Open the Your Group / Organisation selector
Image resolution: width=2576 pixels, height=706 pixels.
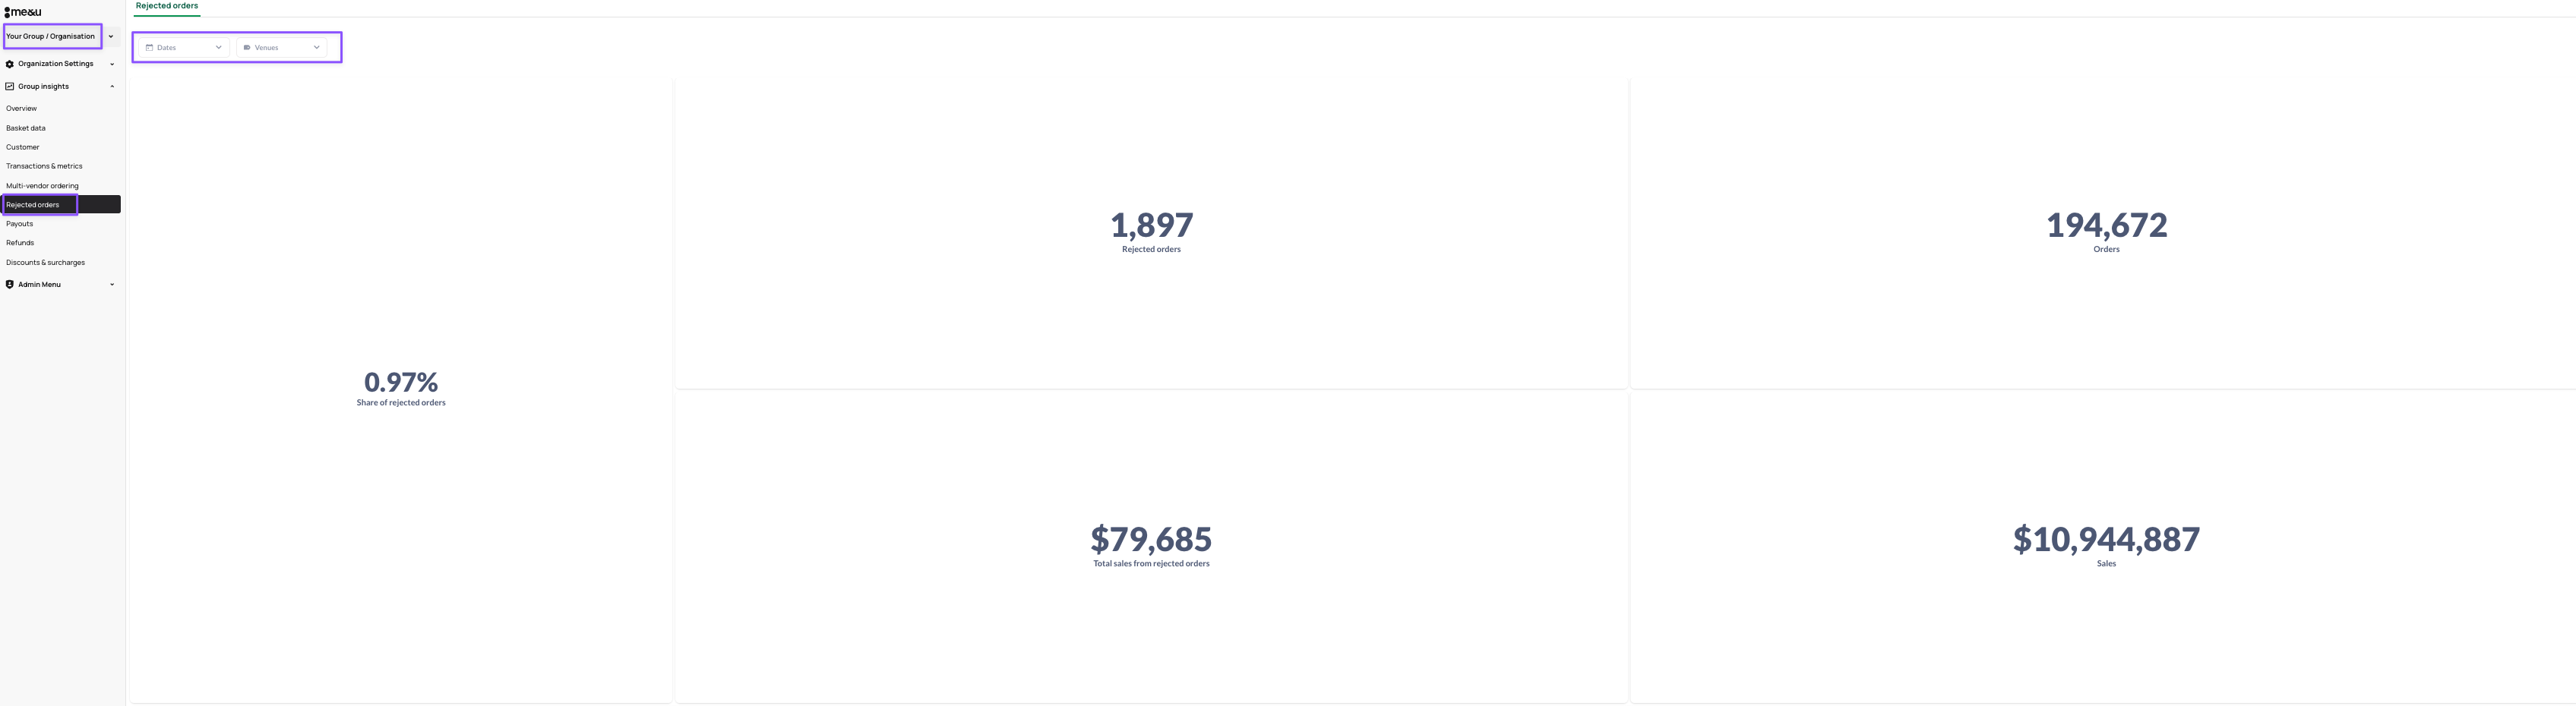[52, 37]
